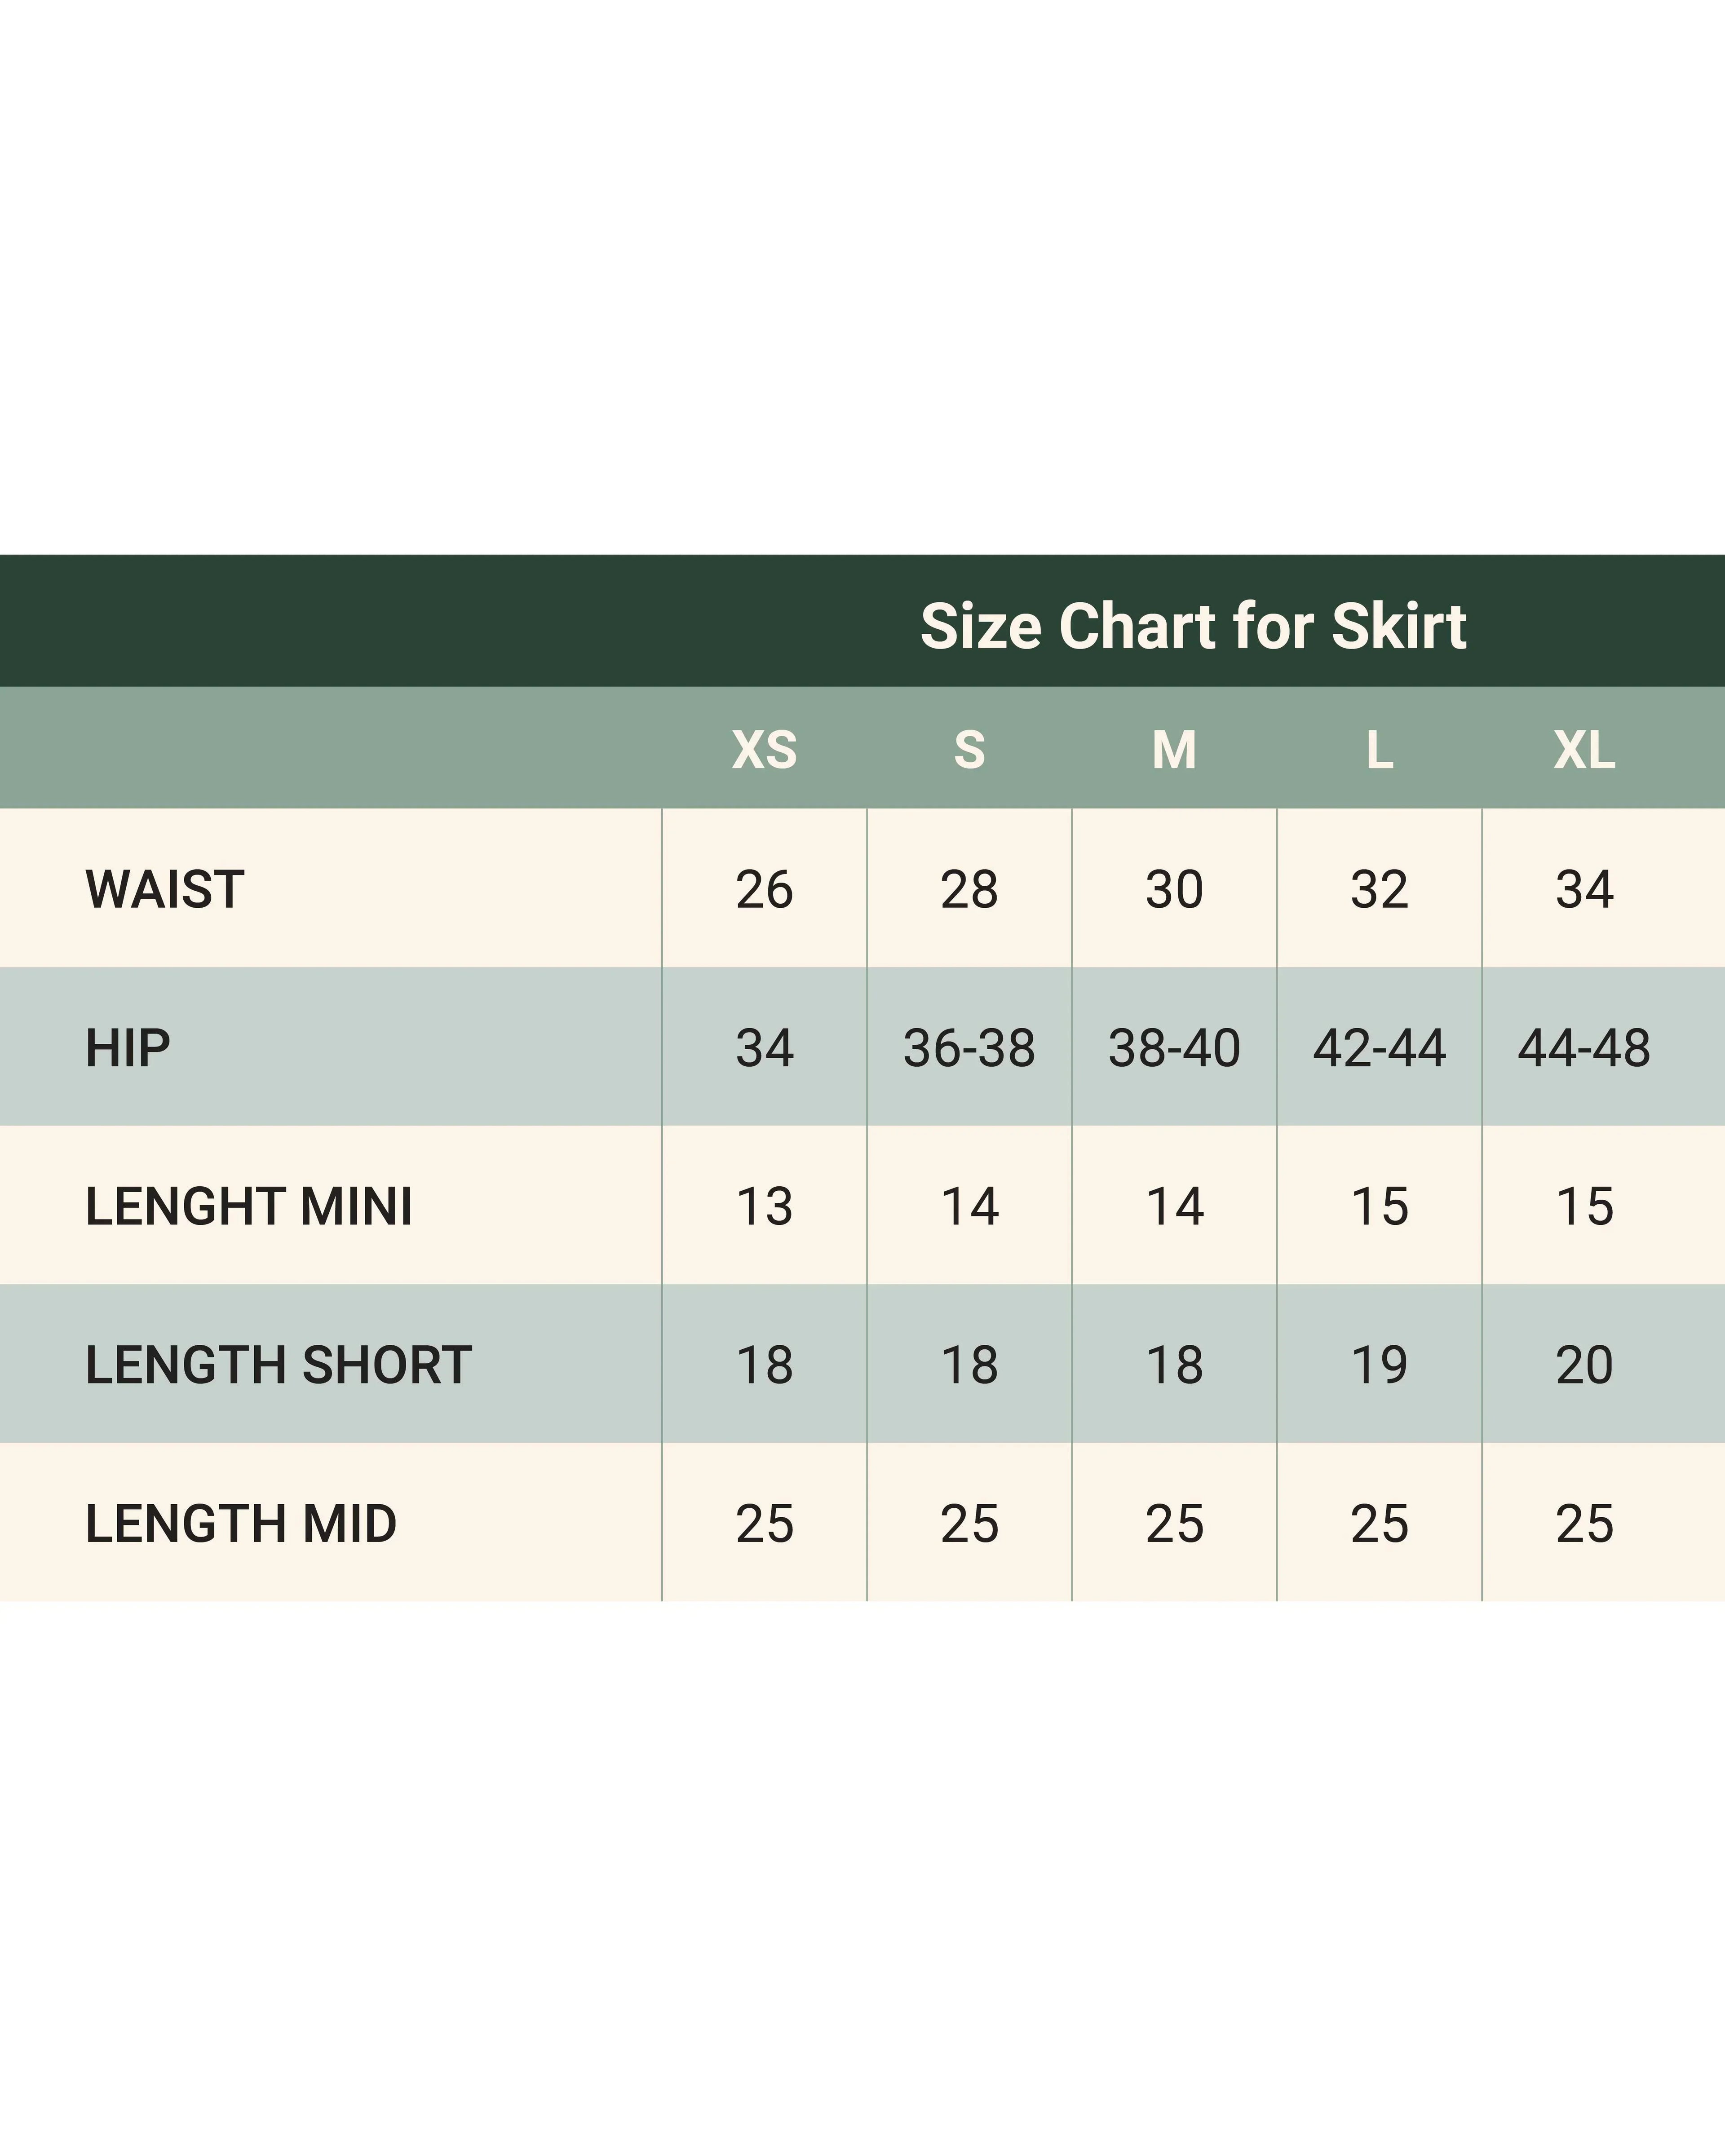Select waist value 30 for size M
The image size is (1725, 2156).
pos(1174,889)
